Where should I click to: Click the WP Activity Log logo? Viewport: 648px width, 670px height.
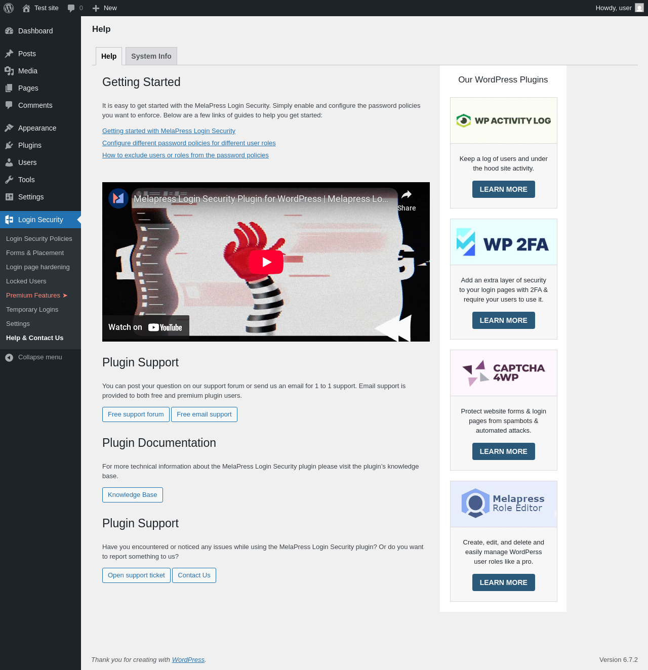(504, 120)
